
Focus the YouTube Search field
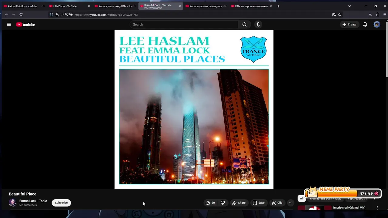184,25
